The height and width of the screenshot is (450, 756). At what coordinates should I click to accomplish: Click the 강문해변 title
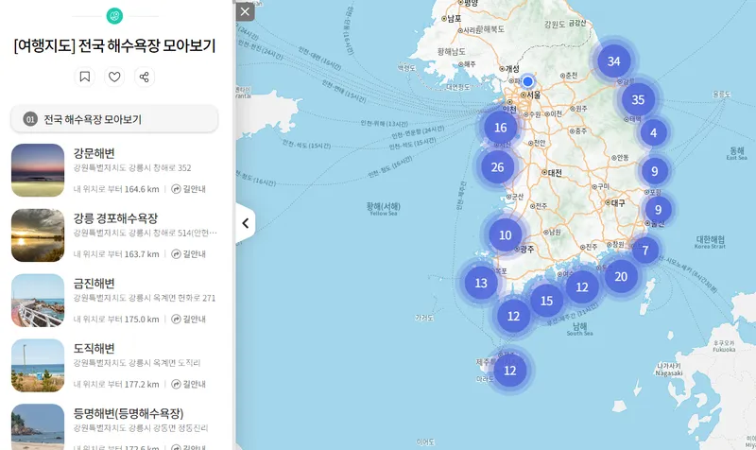click(x=94, y=153)
